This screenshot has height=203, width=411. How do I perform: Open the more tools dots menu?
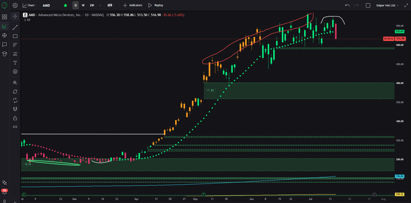15,127
